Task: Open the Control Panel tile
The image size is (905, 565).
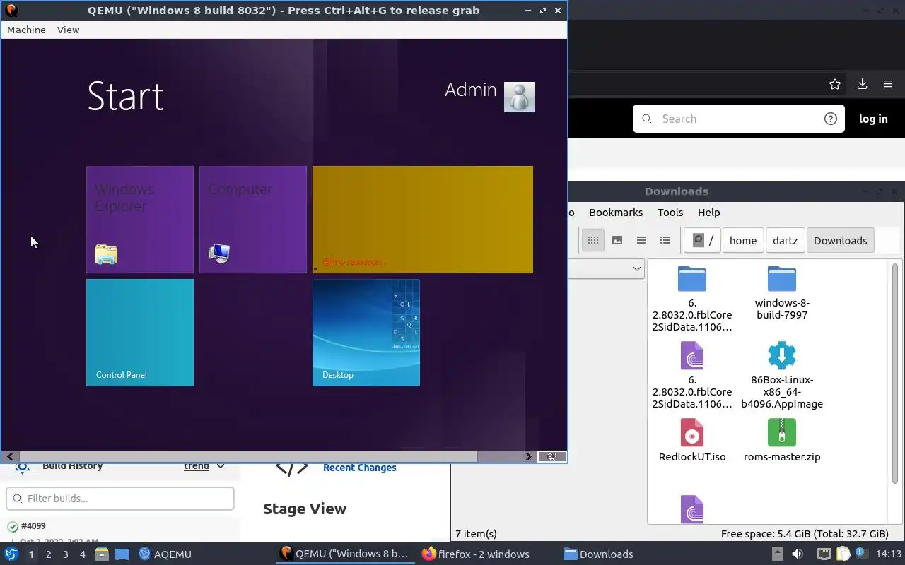Action: click(x=140, y=333)
